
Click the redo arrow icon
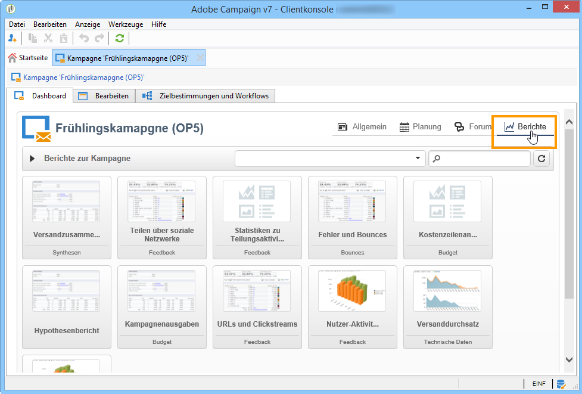pos(99,38)
